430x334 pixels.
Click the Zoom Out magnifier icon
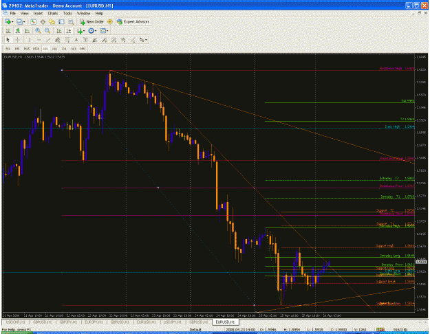tap(47, 31)
